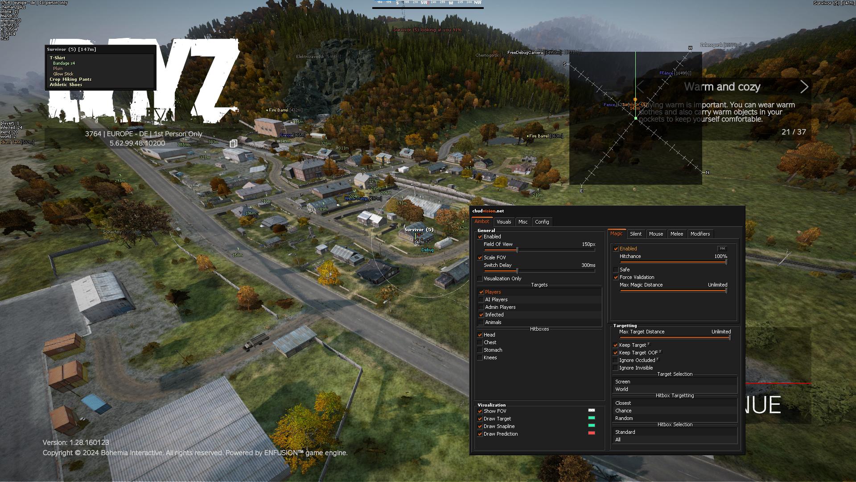Open the Silent sub-tab
Viewport: 856px width, 482px height.
[x=635, y=234]
